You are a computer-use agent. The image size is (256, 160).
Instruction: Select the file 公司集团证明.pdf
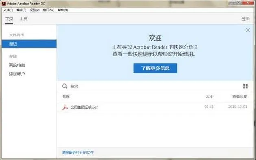84,107
